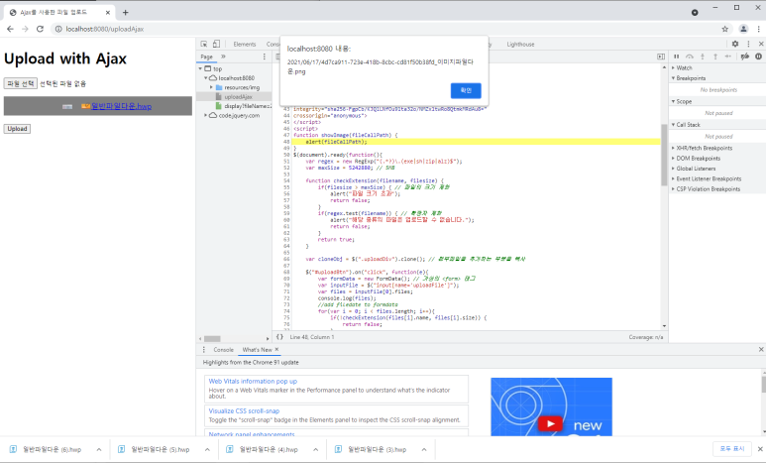766x463 pixels.
Task: Click the step out of function icon
Action: [715, 57]
